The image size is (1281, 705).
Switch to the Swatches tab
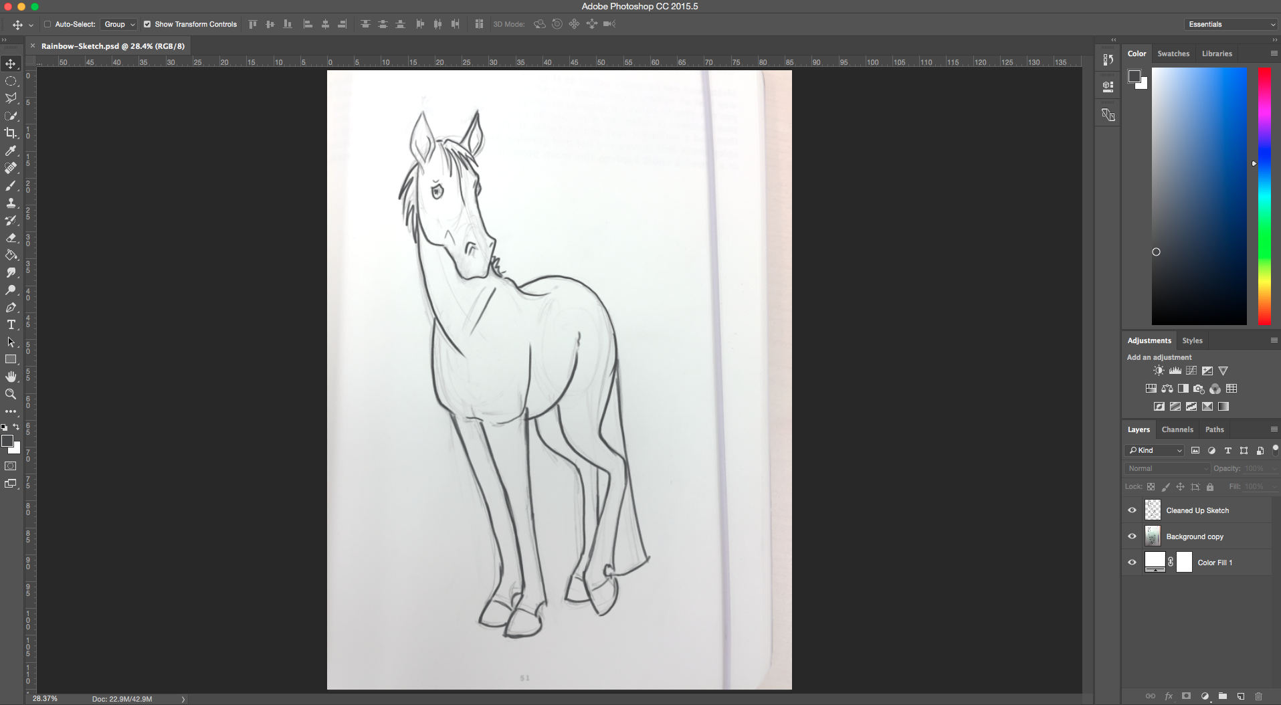click(x=1173, y=54)
